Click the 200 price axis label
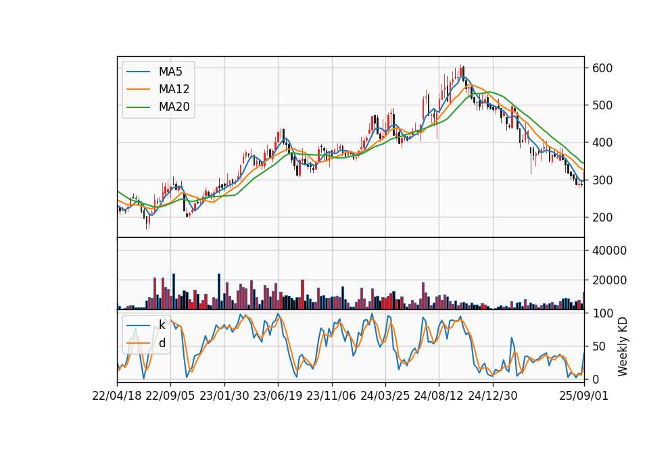The height and width of the screenshot is (466, 649). coord(602,217)
